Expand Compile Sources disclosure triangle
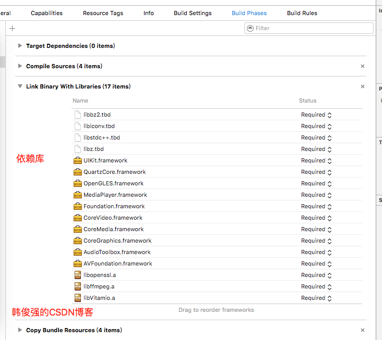 [20, 66]
